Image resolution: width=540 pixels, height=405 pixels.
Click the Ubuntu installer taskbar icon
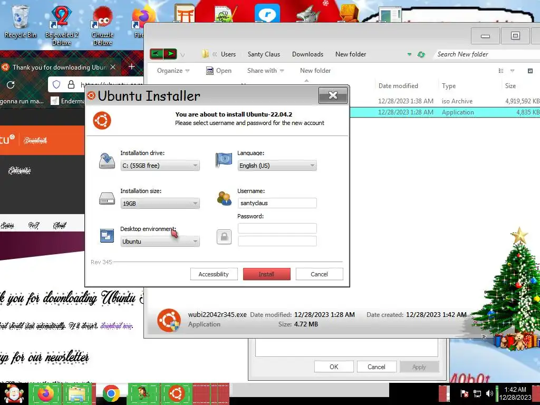point(176,393)
